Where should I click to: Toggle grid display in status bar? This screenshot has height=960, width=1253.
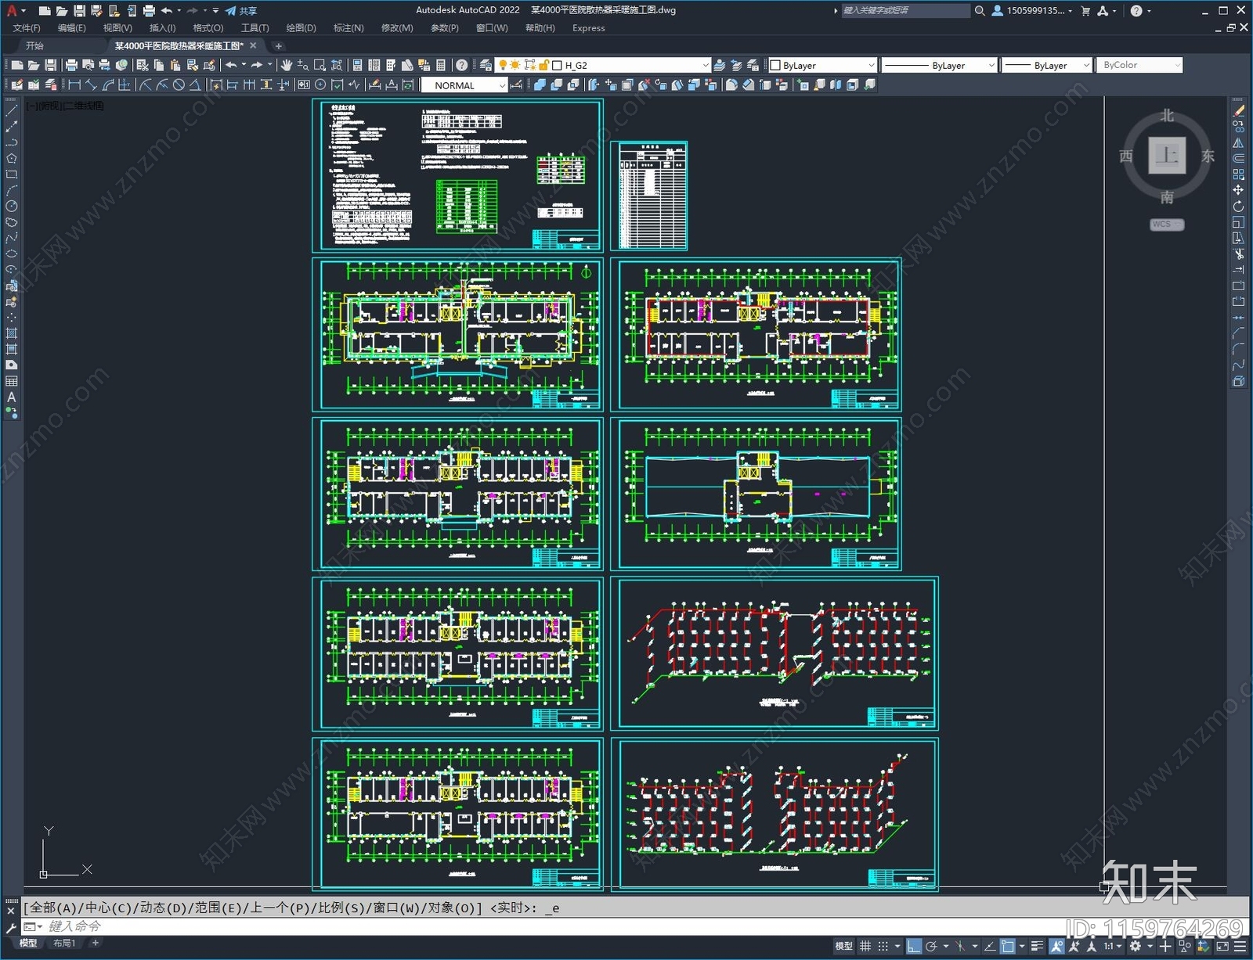click(x=865, y=946)
